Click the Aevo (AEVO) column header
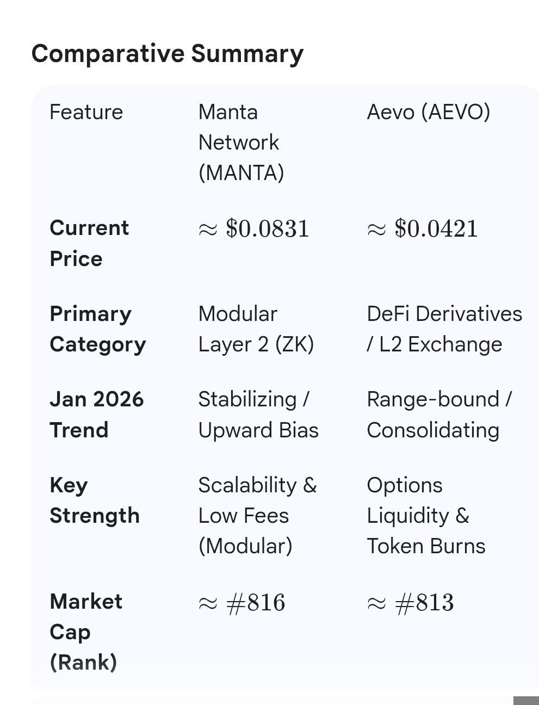 [x=429, y=112]
